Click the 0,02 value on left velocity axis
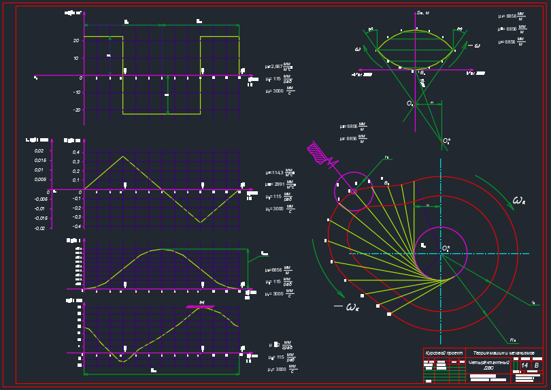551x390 pixels. pos(39,151)
